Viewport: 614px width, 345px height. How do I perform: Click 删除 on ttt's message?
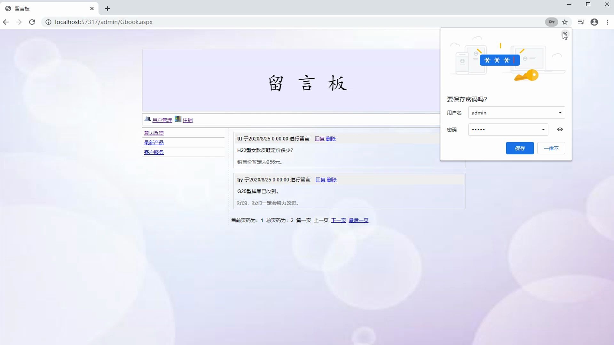click(331, 139)
